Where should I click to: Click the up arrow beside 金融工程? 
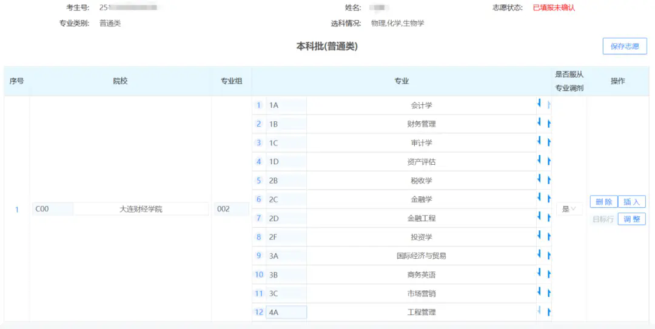549,218
